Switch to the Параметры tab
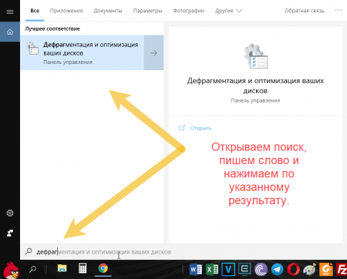Image resolution: width=347 pixels, height=279 pixels. 147,11
